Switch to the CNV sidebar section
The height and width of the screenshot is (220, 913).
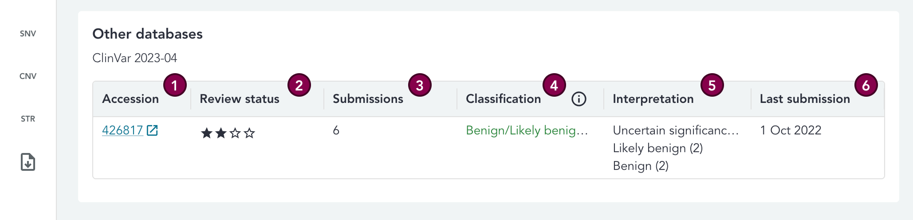pyautogui.click(x=28, y=76)
